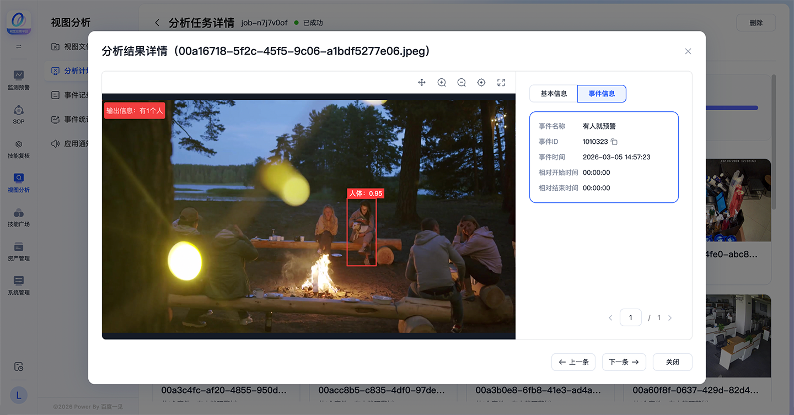Open 系统管理 settings section

[x=19, y=285]
